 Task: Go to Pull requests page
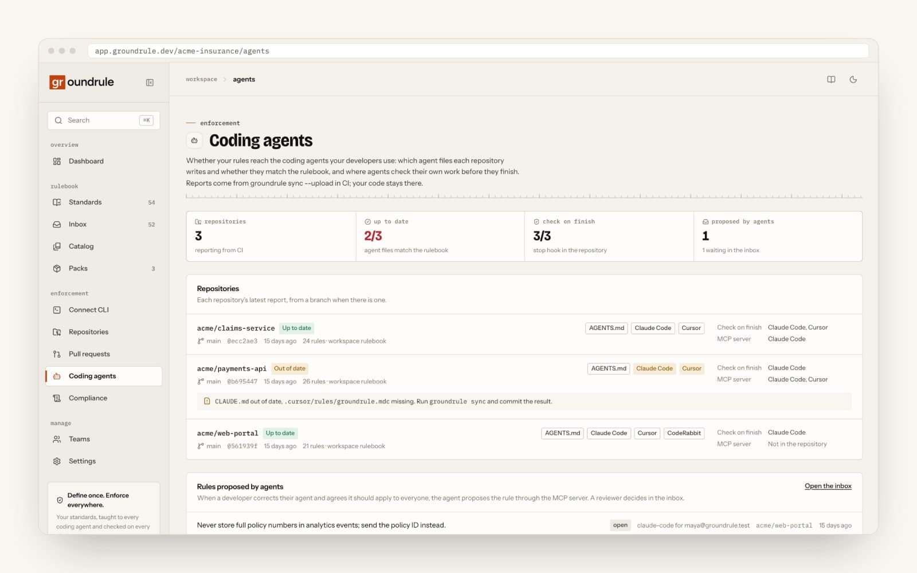click(x=104, y=354)
